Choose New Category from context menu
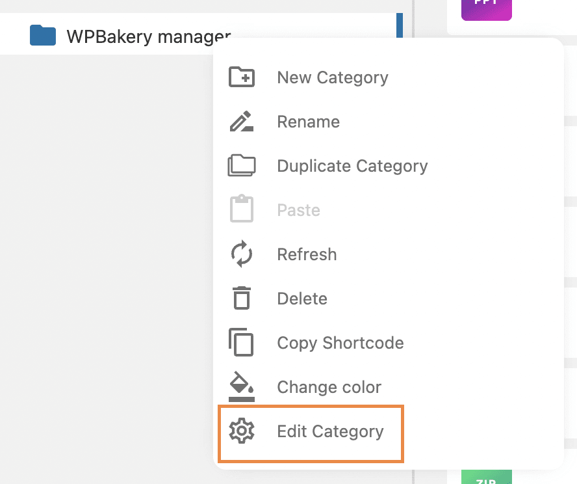The image size is (577, 484). coord(332,77)
